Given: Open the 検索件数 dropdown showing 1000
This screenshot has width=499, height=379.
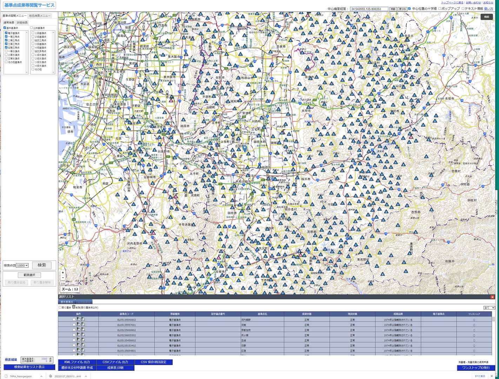Looking at the screenshot, I should [x=22, y=266].
